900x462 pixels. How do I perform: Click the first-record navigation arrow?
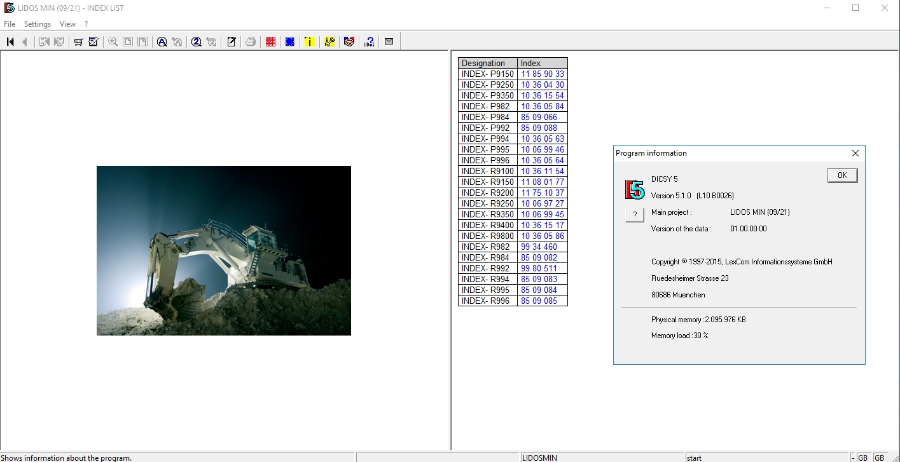coord(9,41)
